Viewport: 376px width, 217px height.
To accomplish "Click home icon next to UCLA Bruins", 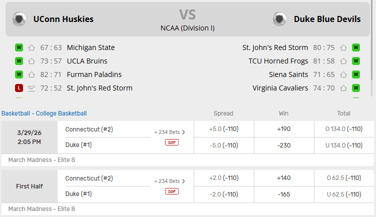I will (32, 61).
